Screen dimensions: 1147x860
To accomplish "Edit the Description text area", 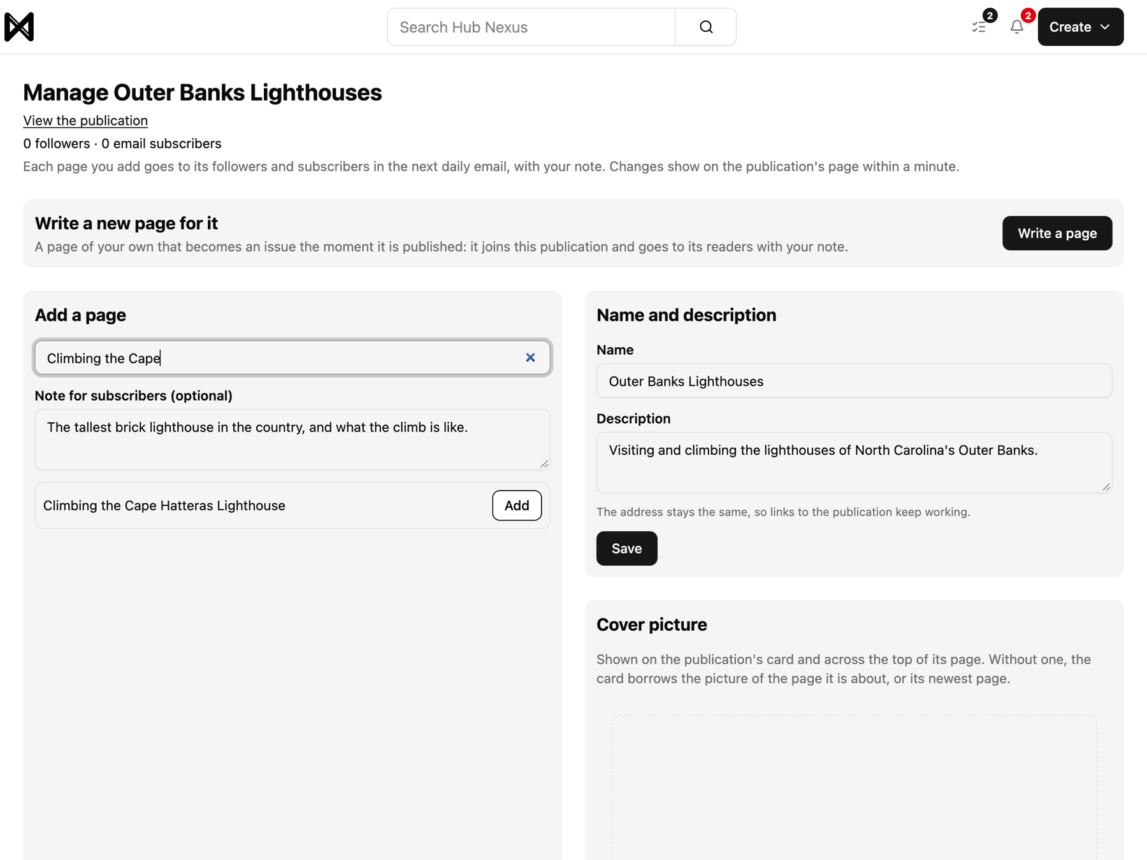I will (x=854, y=462).
